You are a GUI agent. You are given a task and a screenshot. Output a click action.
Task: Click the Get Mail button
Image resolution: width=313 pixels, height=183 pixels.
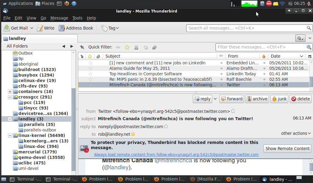16,28
